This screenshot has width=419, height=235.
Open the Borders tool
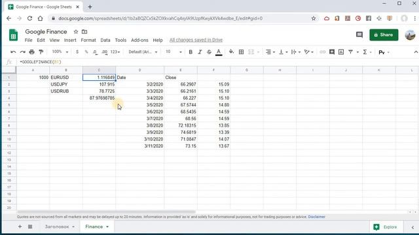[241, 52]
